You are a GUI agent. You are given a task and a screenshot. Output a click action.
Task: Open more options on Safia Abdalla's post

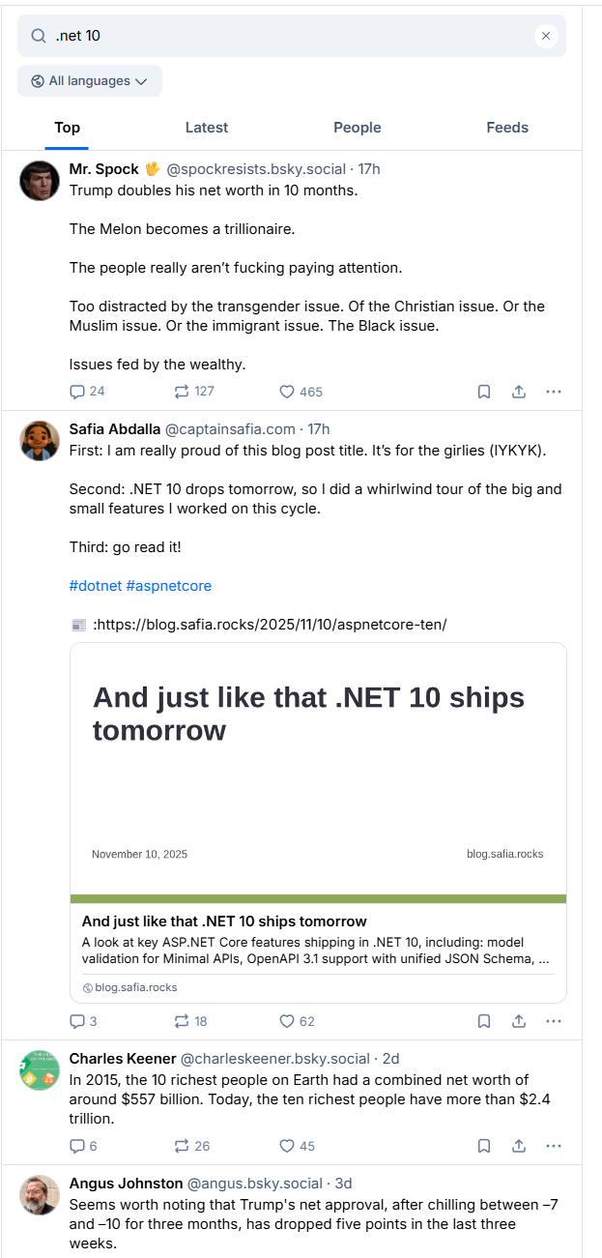coord(554,1021)
